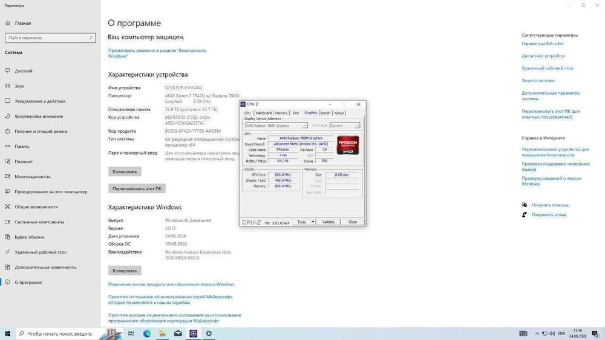The width and height of the screenshot is (605, 340).
Task: Open Звук sound settings
Action: pos(19,86)
